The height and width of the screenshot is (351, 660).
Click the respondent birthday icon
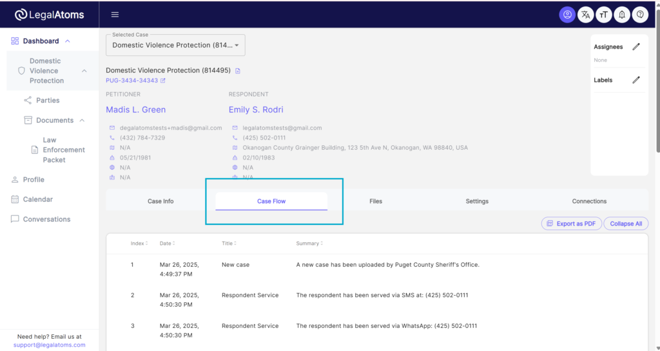tap(235, 158)
